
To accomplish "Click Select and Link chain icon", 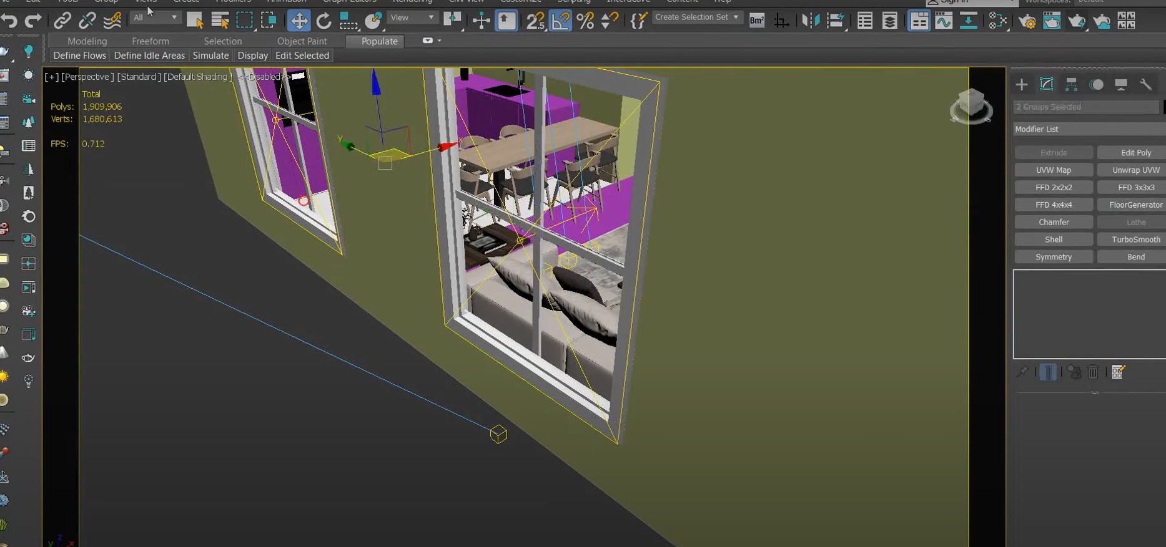I will 62,21.
